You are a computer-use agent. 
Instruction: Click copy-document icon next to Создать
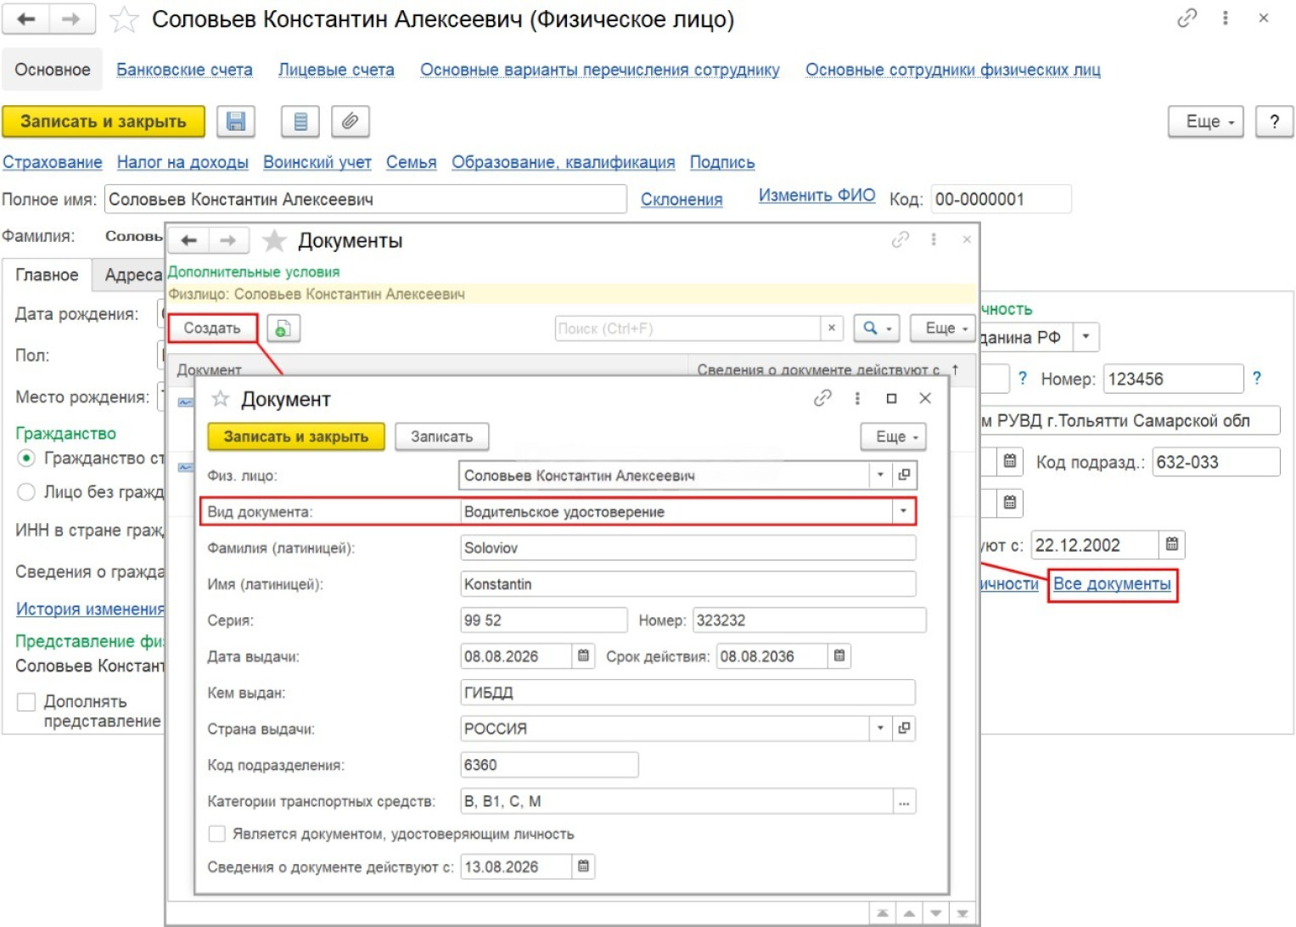point(283,329)
